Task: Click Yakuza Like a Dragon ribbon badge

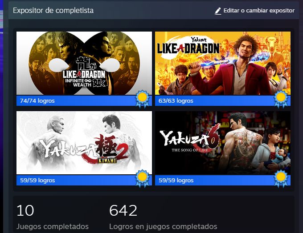Action: 281,99
